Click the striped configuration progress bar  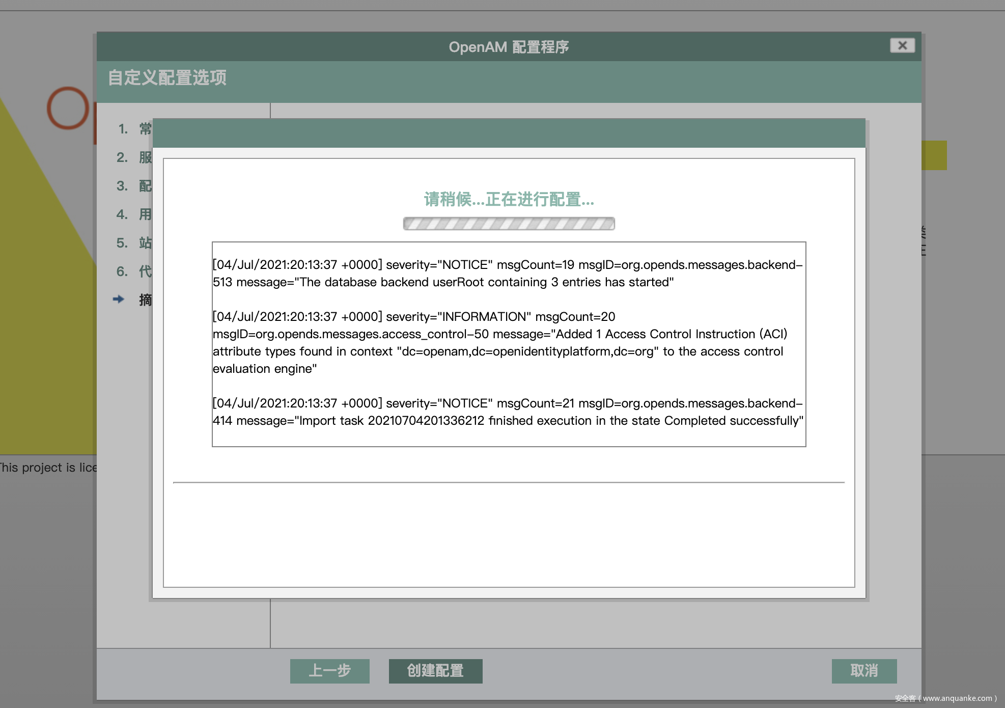click(x=509, y=224)
